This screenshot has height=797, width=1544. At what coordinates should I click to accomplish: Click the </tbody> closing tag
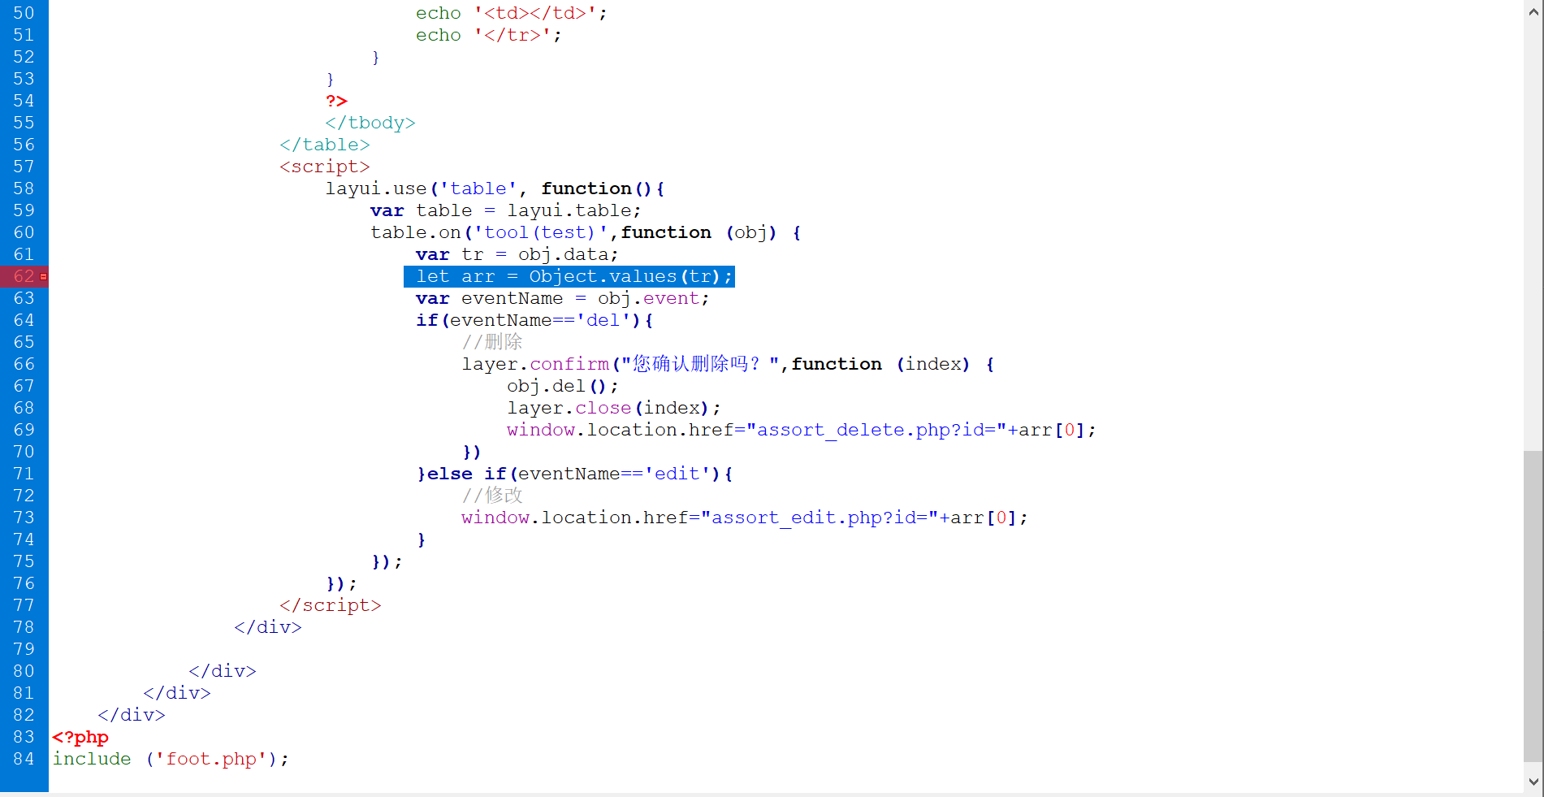point(370,123)
